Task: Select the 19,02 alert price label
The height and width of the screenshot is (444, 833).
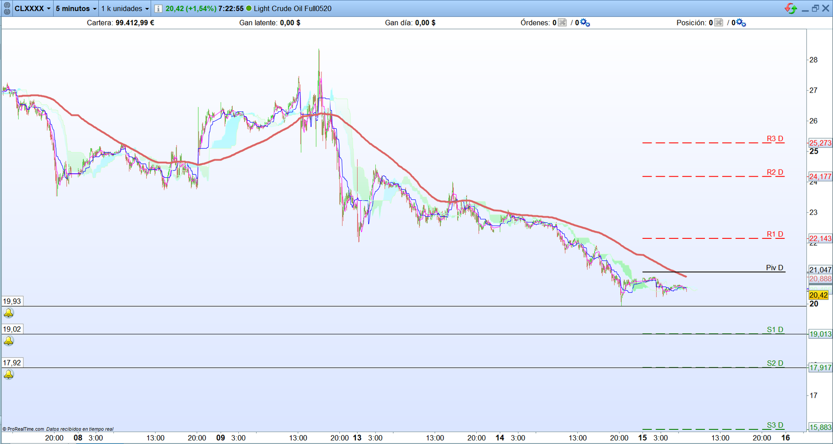Action: point(12,329)
